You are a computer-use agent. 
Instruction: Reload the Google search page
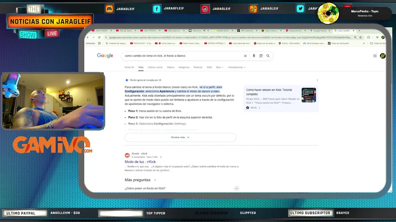[x=99, y=37]
